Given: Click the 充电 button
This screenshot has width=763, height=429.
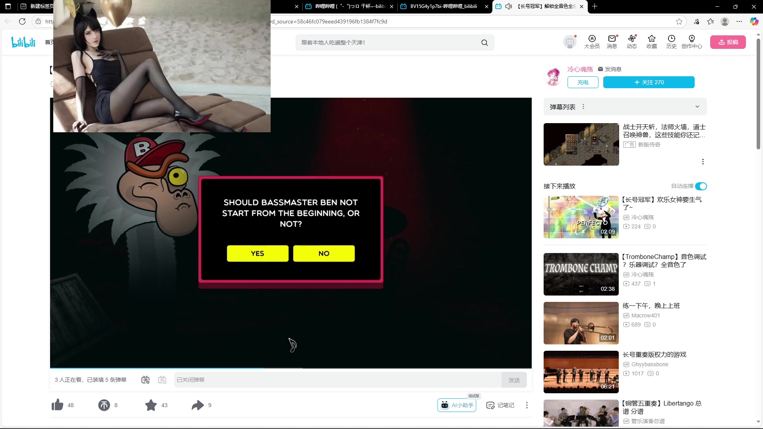Looking at the screenshot, I should (x=583, y=82).
